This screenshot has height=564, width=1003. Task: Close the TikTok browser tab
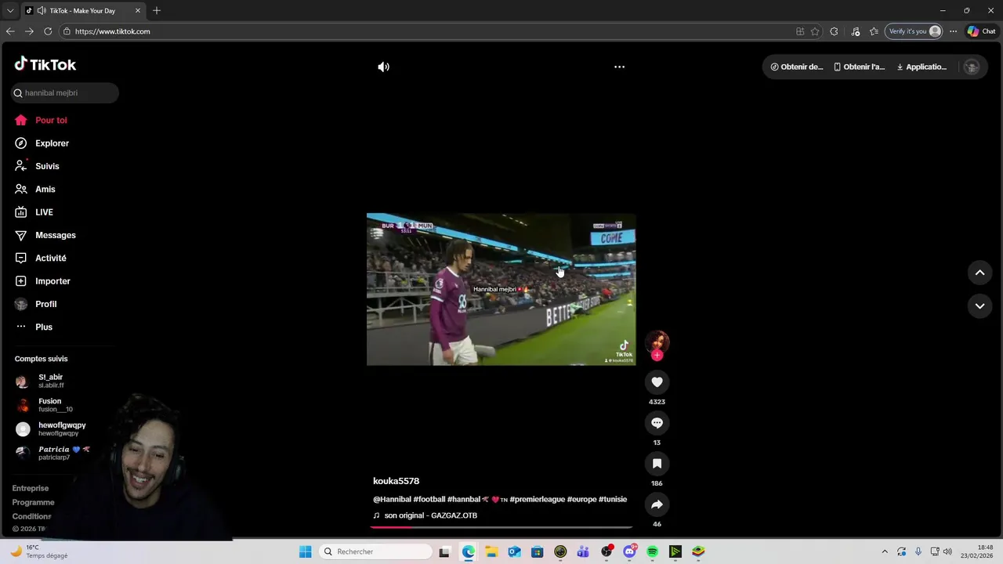tap(138, 11)
